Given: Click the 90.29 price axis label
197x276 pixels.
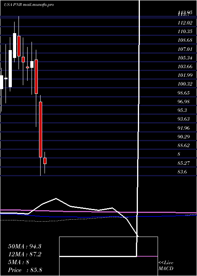Looking at the screenshot, I should [184, 137].
